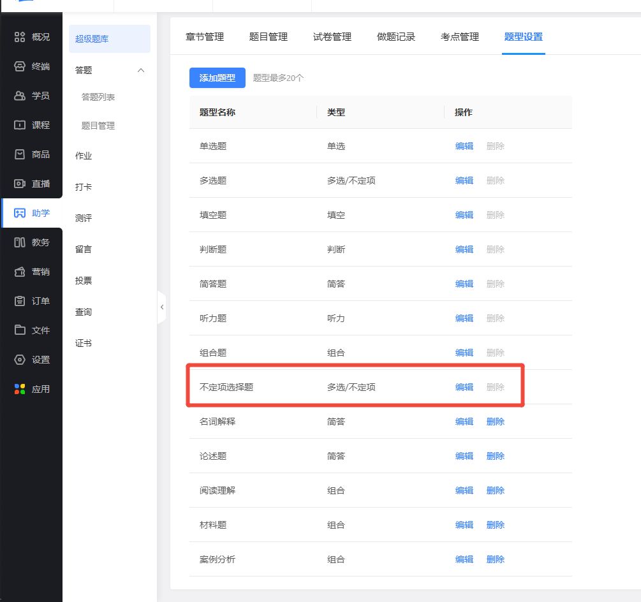Collapse the secondary sidebar with arrow handle
The height and width of the screenshot is (602, 641).
pos(161,307)
